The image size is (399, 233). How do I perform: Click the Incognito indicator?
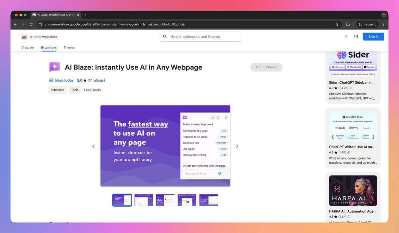click(367, 24)
